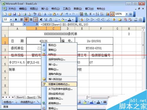Click drawing toolbar Line Color swatch
The width and height of the screenshot is (147, 110).
pyautogui.click(x=92, y=102)
